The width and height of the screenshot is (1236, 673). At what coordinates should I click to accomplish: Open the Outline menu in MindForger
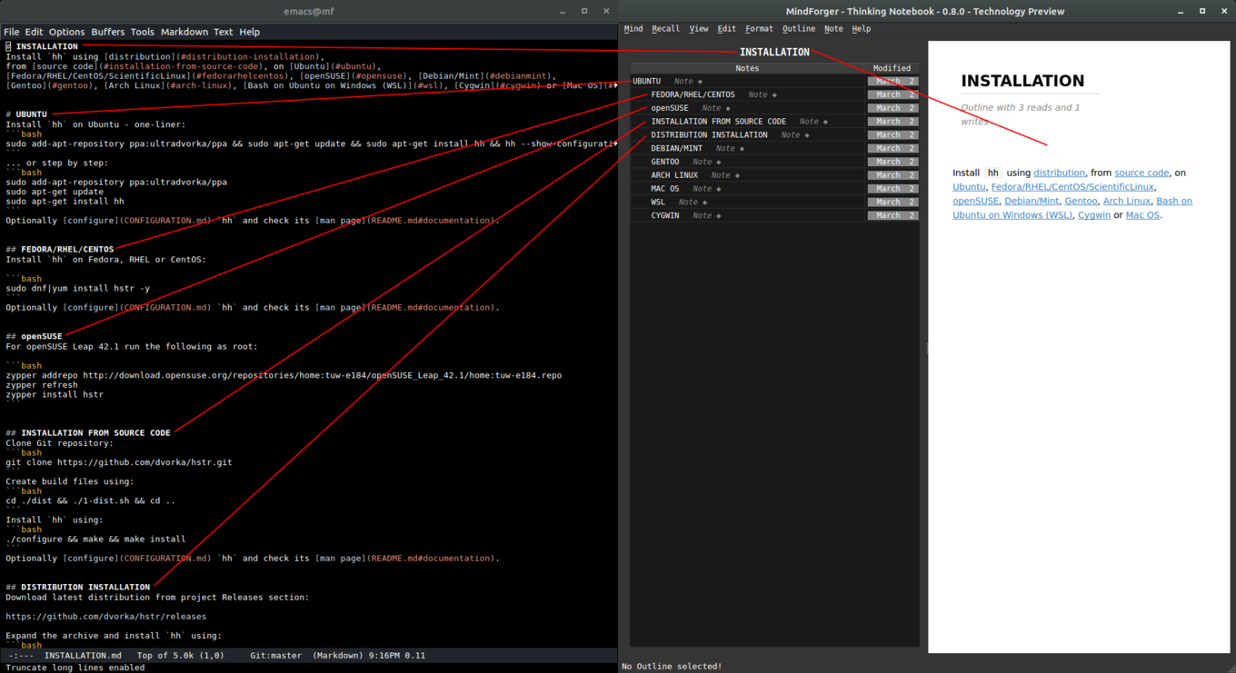[x=799, y=29]
